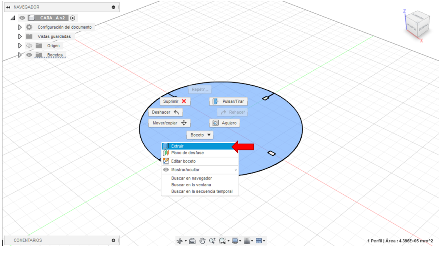Image resolution: width=446 pixels, height=254 pixels.
Task: Open Display Settings dropdown arrow
Action: (240, 241)
